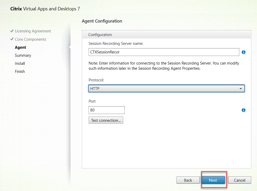Proceed by clicking Next

pyautogui.click(x=213, y=180)
